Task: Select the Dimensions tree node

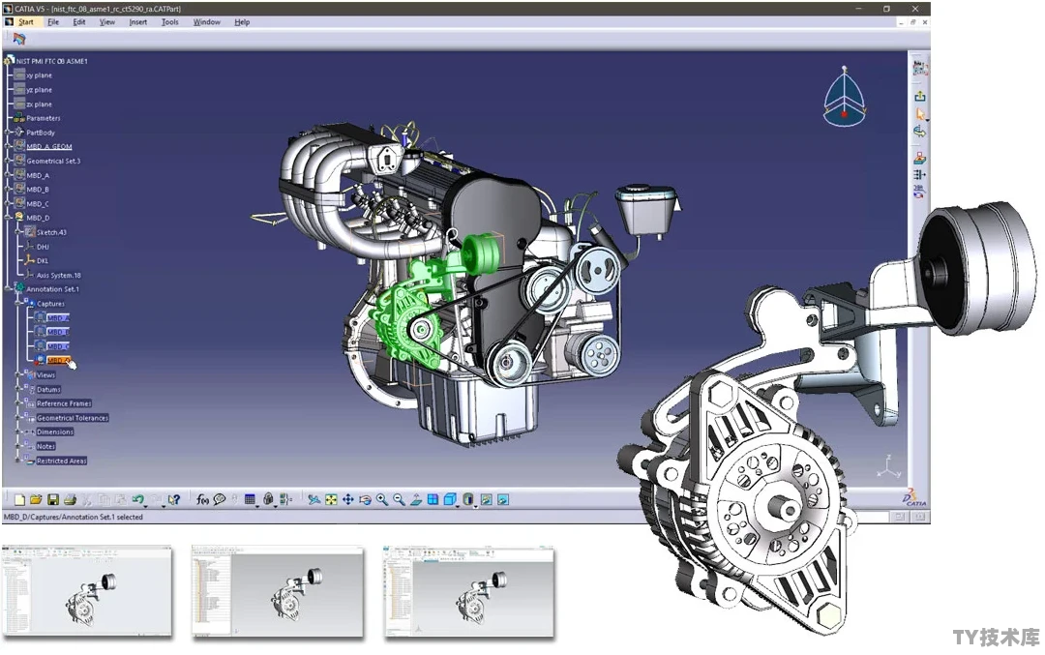Action: click(x=55, y=432)
